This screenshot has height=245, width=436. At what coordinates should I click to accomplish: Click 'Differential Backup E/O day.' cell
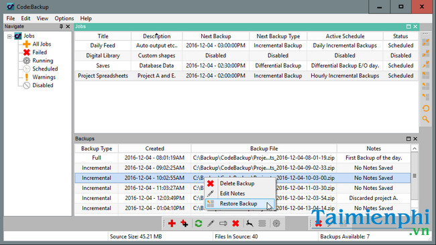pyautogui.click(x=345, y=66)
